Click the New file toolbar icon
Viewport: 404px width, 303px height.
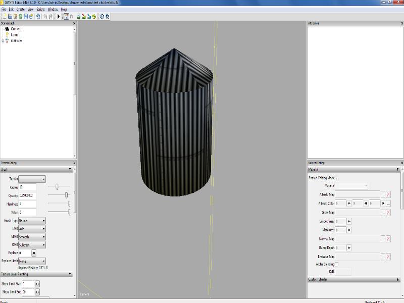tap(5, 16)
